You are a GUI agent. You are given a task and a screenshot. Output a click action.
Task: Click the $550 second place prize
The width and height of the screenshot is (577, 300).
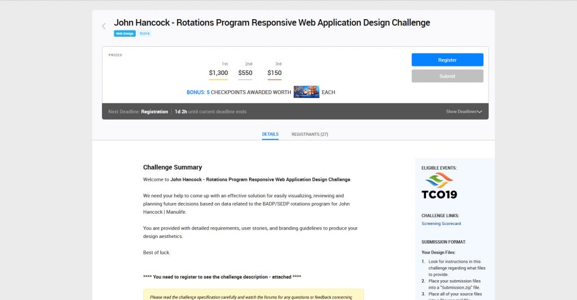pos(245,73)
